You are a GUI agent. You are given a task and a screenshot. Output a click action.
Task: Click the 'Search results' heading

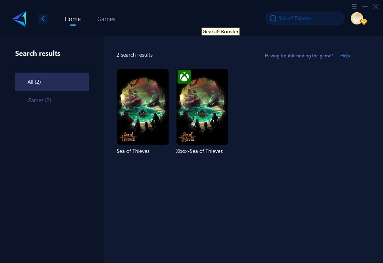[38, 54]
